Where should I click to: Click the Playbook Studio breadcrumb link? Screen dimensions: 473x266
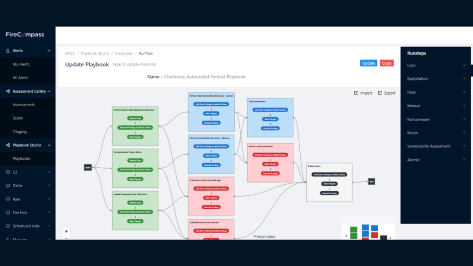click(95, 54)
